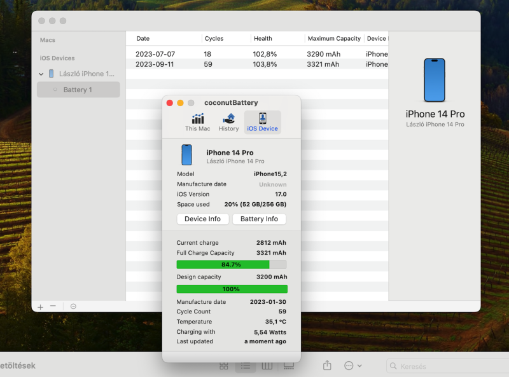Open the History tab in coconutBattery

click(x=228, y=122)
